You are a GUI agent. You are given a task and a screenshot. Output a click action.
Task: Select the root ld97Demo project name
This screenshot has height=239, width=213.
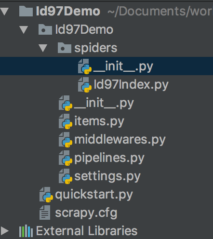[x=68, y=11]
